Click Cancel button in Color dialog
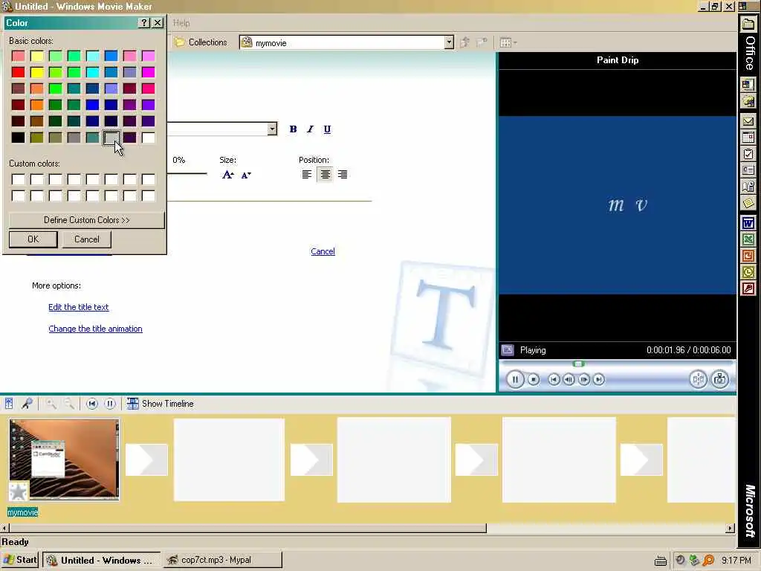 click(86, 239)
